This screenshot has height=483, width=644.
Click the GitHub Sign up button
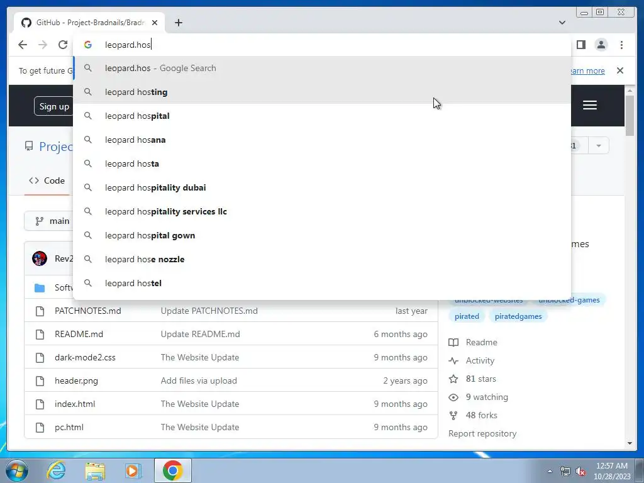[54, 106]
